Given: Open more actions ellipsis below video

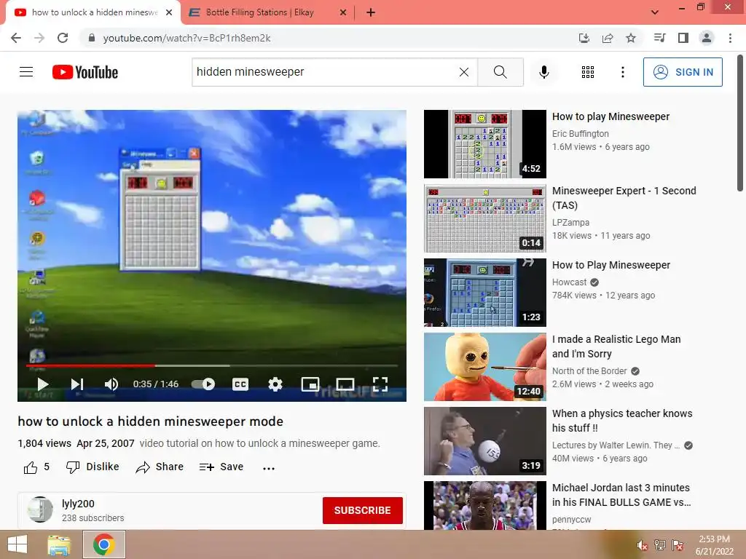Looking at the screenshot, I should 269,468.
